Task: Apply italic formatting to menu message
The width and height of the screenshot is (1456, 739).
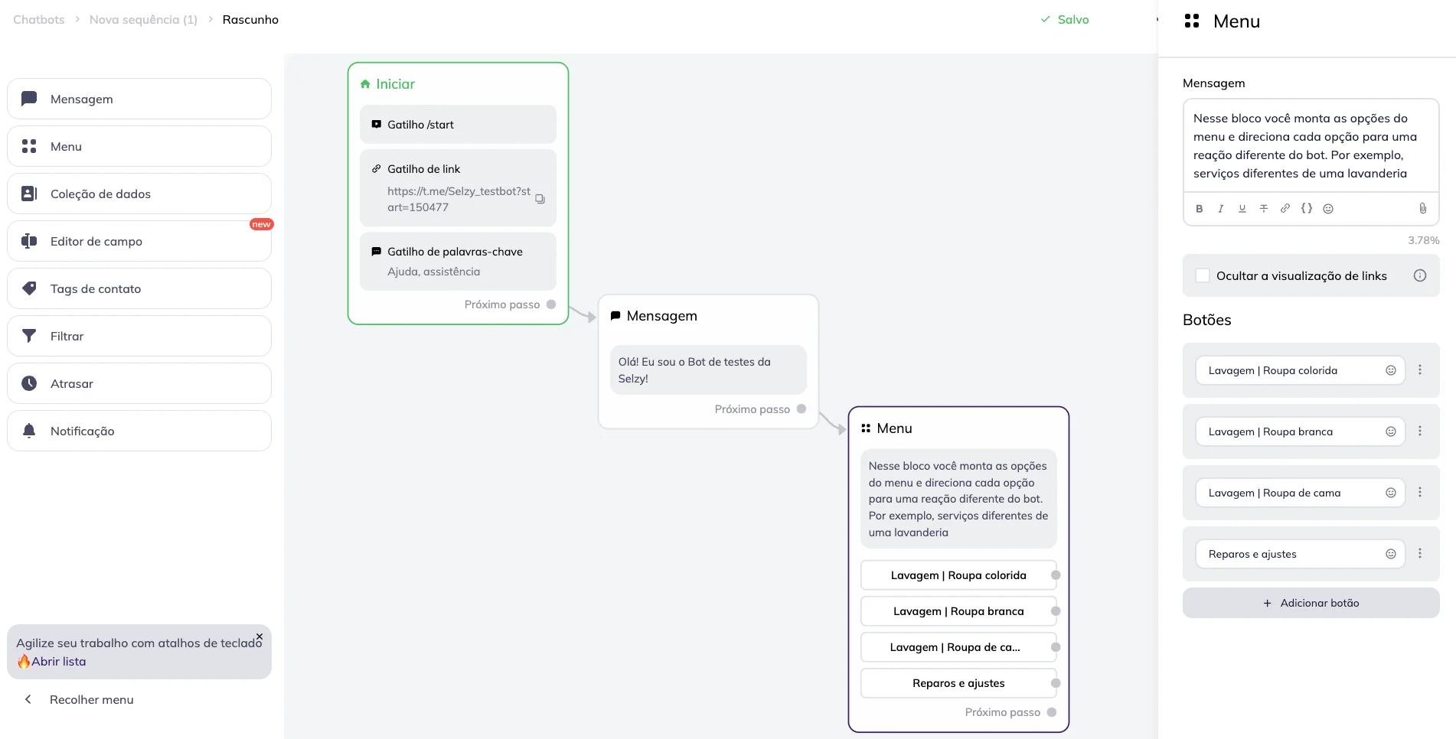Action: coord(1220,208)
